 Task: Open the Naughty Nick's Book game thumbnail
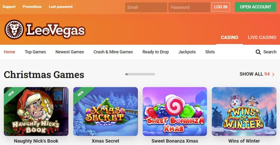[x=36, y=111]
